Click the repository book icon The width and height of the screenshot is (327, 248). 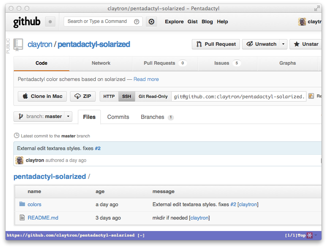[x=18, y=45]
